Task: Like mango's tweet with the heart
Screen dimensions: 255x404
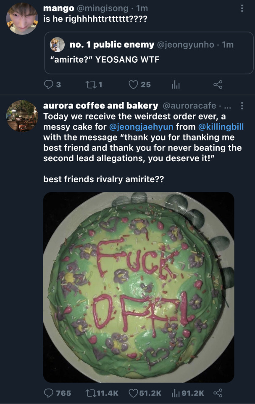Action: pyautogui.click(x=134, y=85)
